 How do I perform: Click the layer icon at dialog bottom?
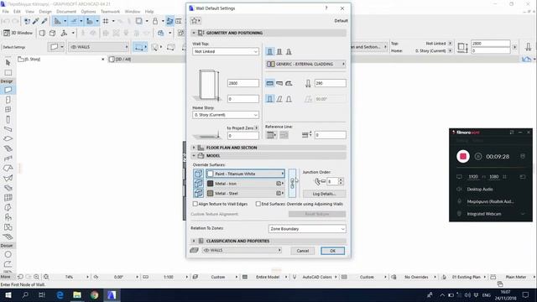(194, 250)
